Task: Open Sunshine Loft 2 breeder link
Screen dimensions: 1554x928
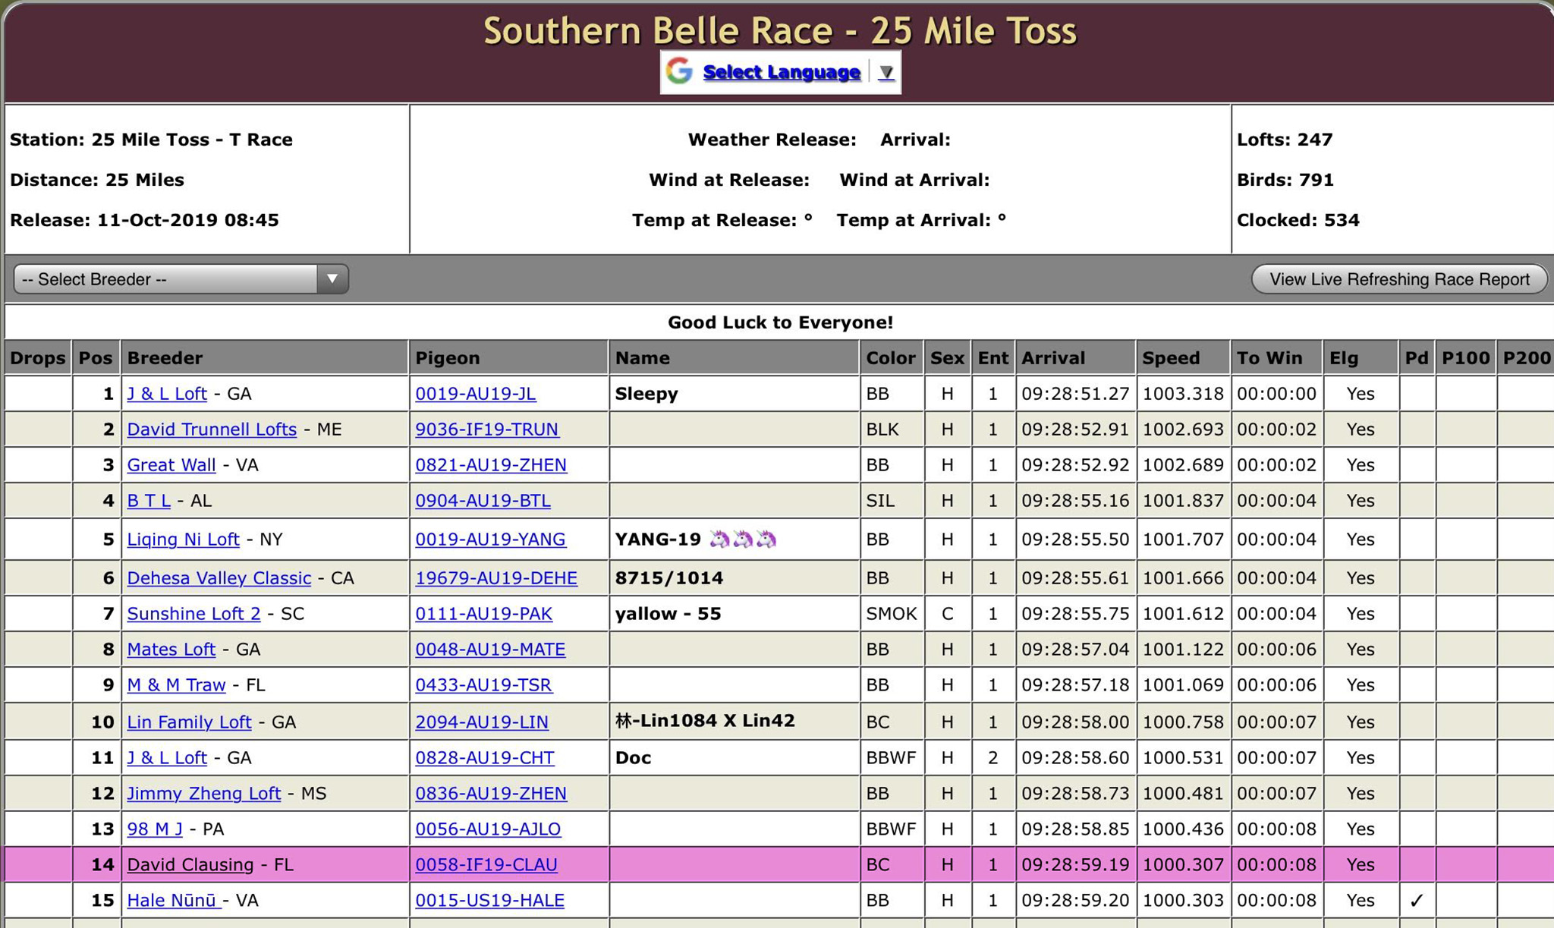Action: coord(193,614)
